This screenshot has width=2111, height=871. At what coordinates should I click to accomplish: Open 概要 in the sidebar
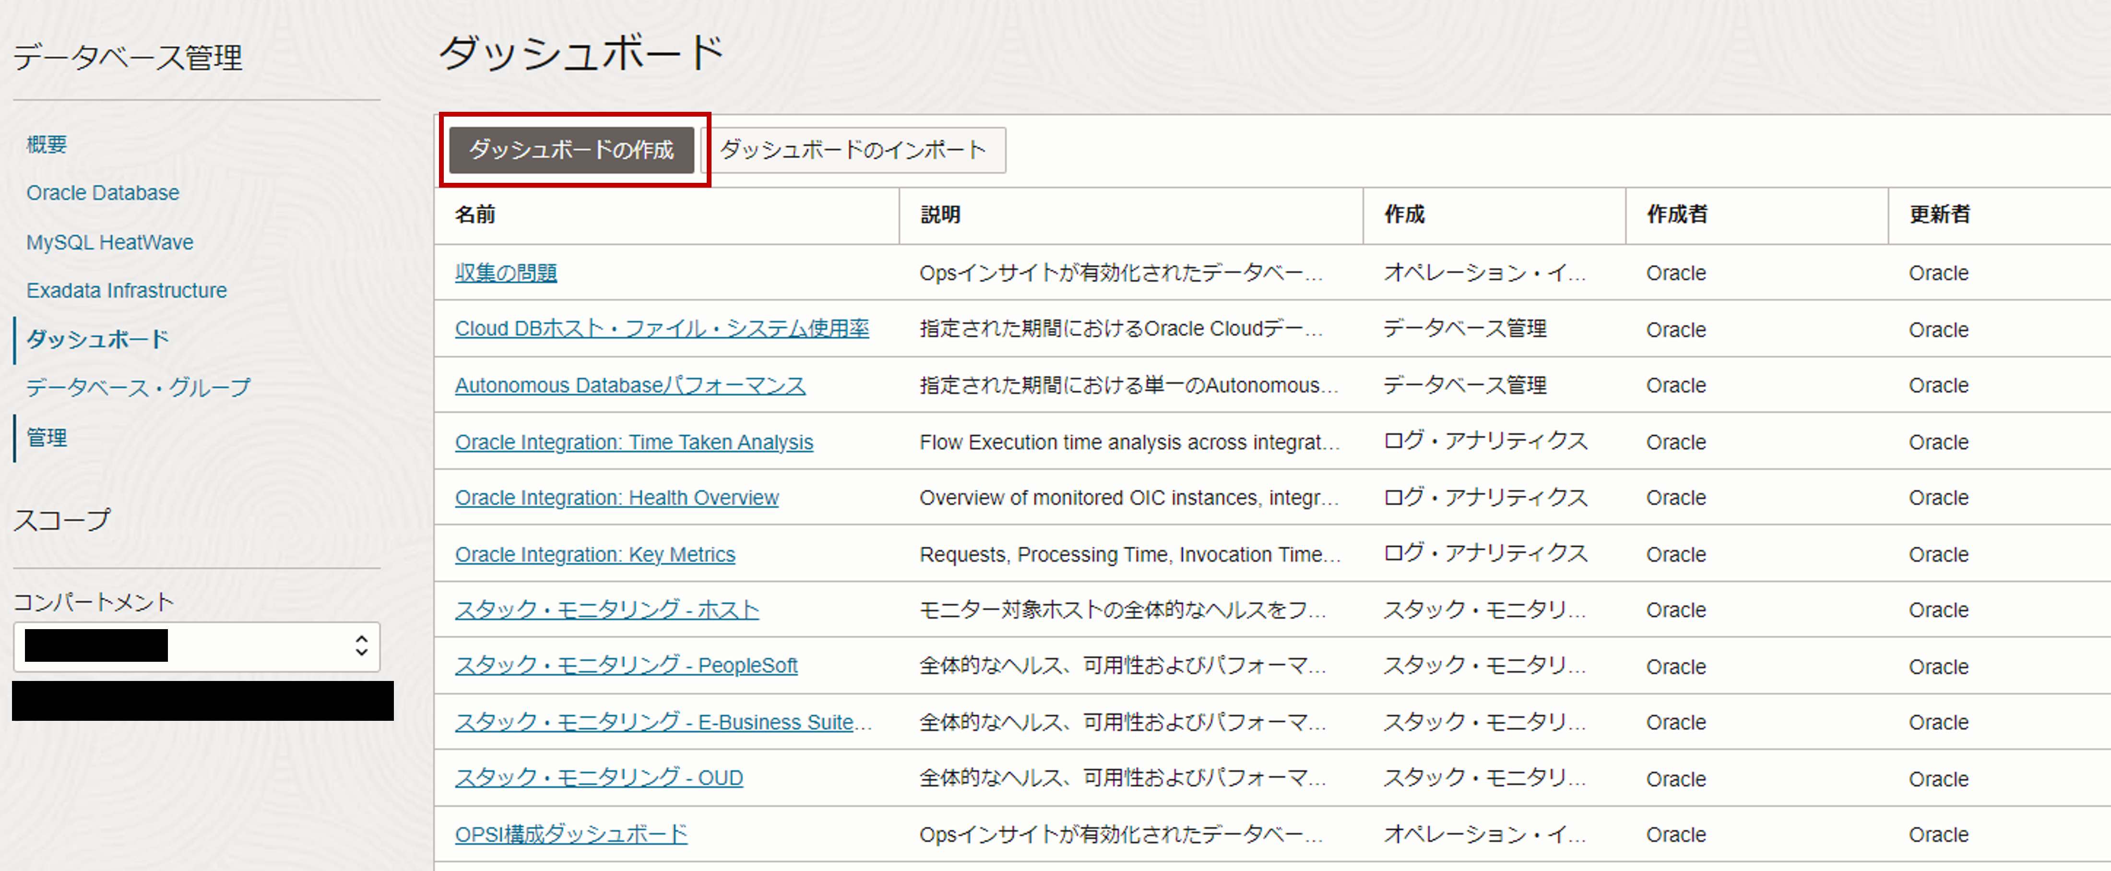[47, 145]
